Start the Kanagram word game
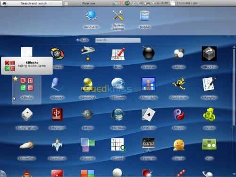 pyautogui.click(x=149, y=149)
